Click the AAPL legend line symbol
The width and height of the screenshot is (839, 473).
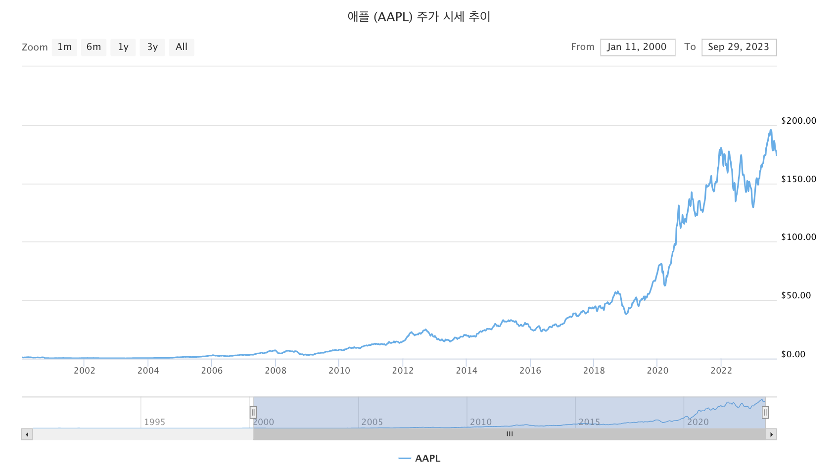(x=405, y=459)
